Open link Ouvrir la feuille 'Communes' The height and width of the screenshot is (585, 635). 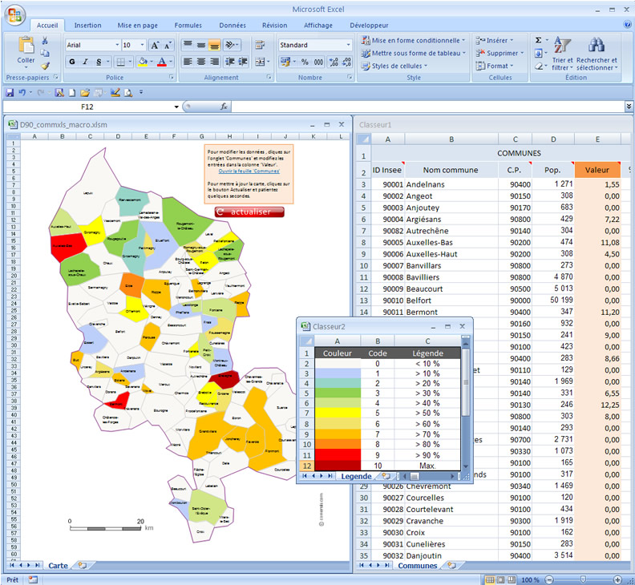click(x=249, y=171)
